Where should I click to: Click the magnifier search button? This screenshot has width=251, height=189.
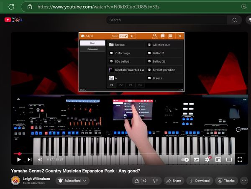235,20
